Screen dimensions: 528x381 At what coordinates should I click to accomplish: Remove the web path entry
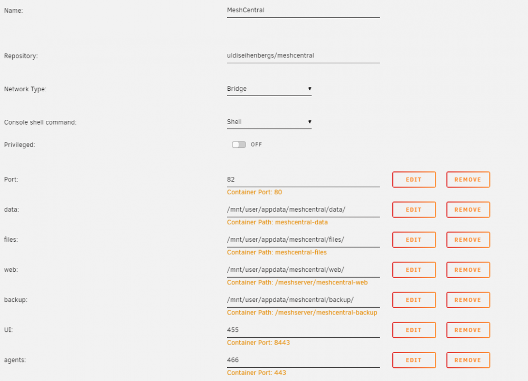pyautogui.click(x=468, y=270)
